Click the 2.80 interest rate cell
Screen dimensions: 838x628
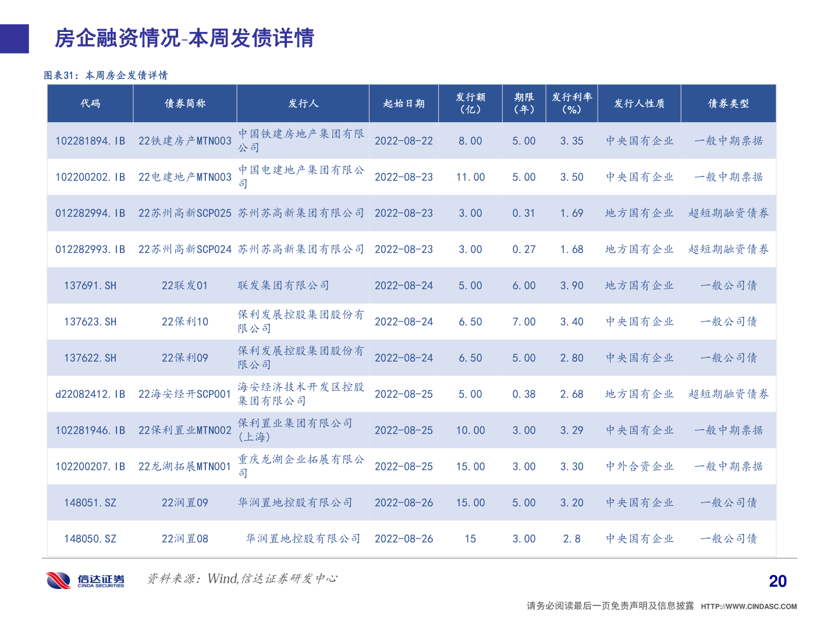(x=572, y=358)
